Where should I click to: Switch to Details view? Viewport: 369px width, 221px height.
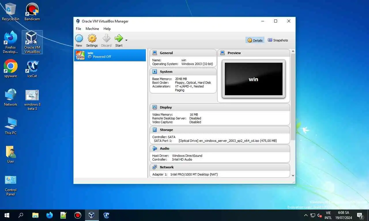pyautogui.click(x=255, y=40)
